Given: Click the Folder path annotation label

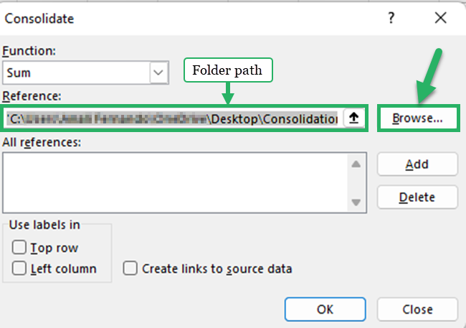Looking at the screenshot, I should point(229,70).
